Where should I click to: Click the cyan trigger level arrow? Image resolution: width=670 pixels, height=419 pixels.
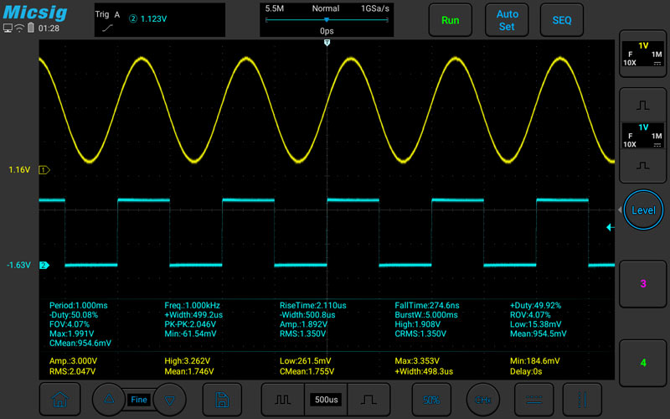pyautogui.click(x=611, y=227)
